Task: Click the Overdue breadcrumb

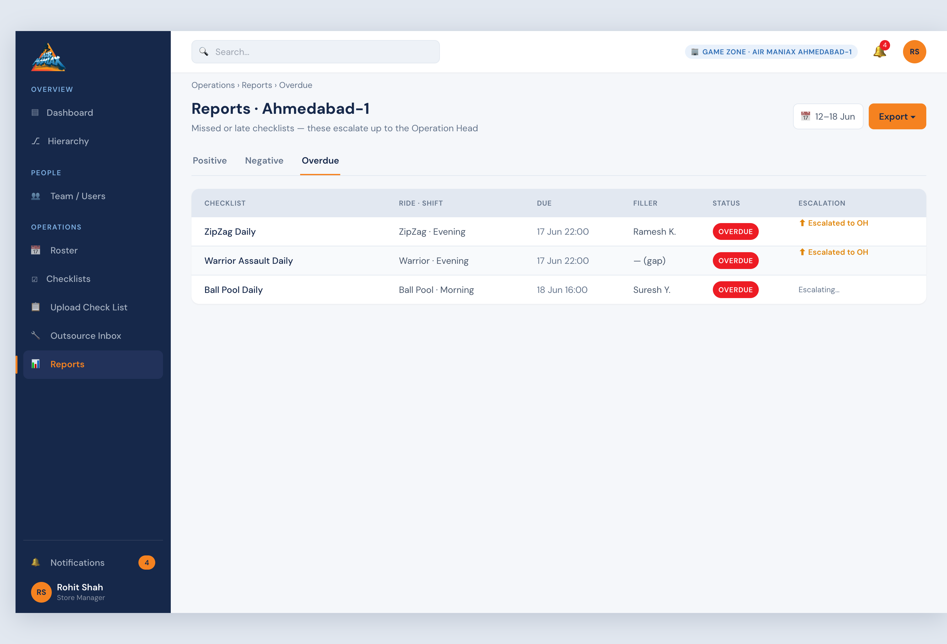Action: 295,85
